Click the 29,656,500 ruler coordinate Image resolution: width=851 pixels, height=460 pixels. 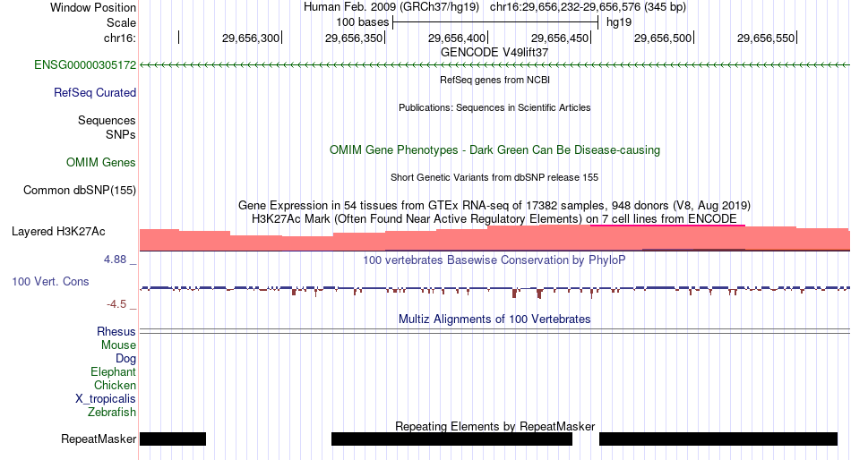coord(663,38)
